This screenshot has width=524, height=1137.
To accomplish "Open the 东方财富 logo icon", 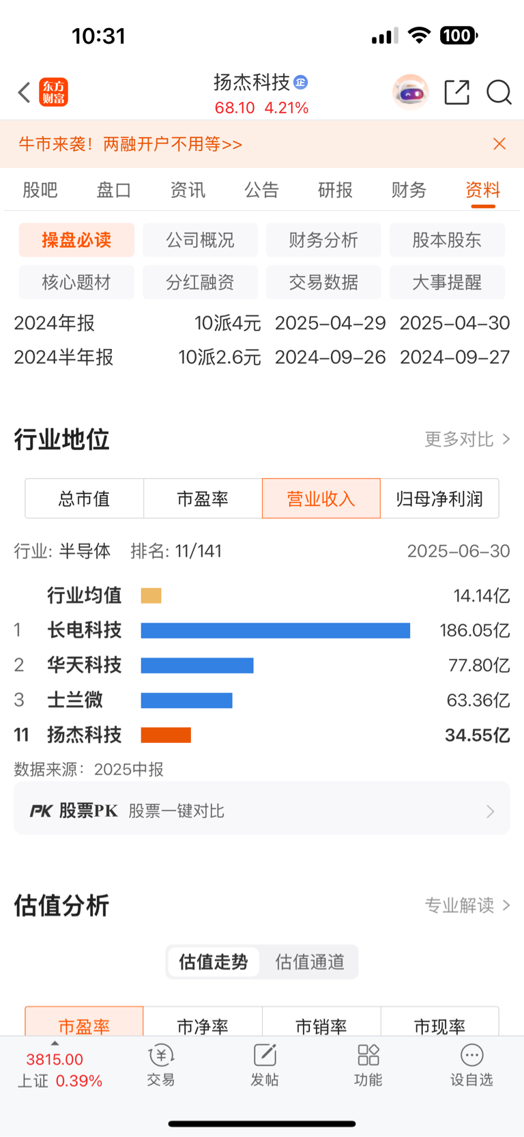I will (54, 92).
